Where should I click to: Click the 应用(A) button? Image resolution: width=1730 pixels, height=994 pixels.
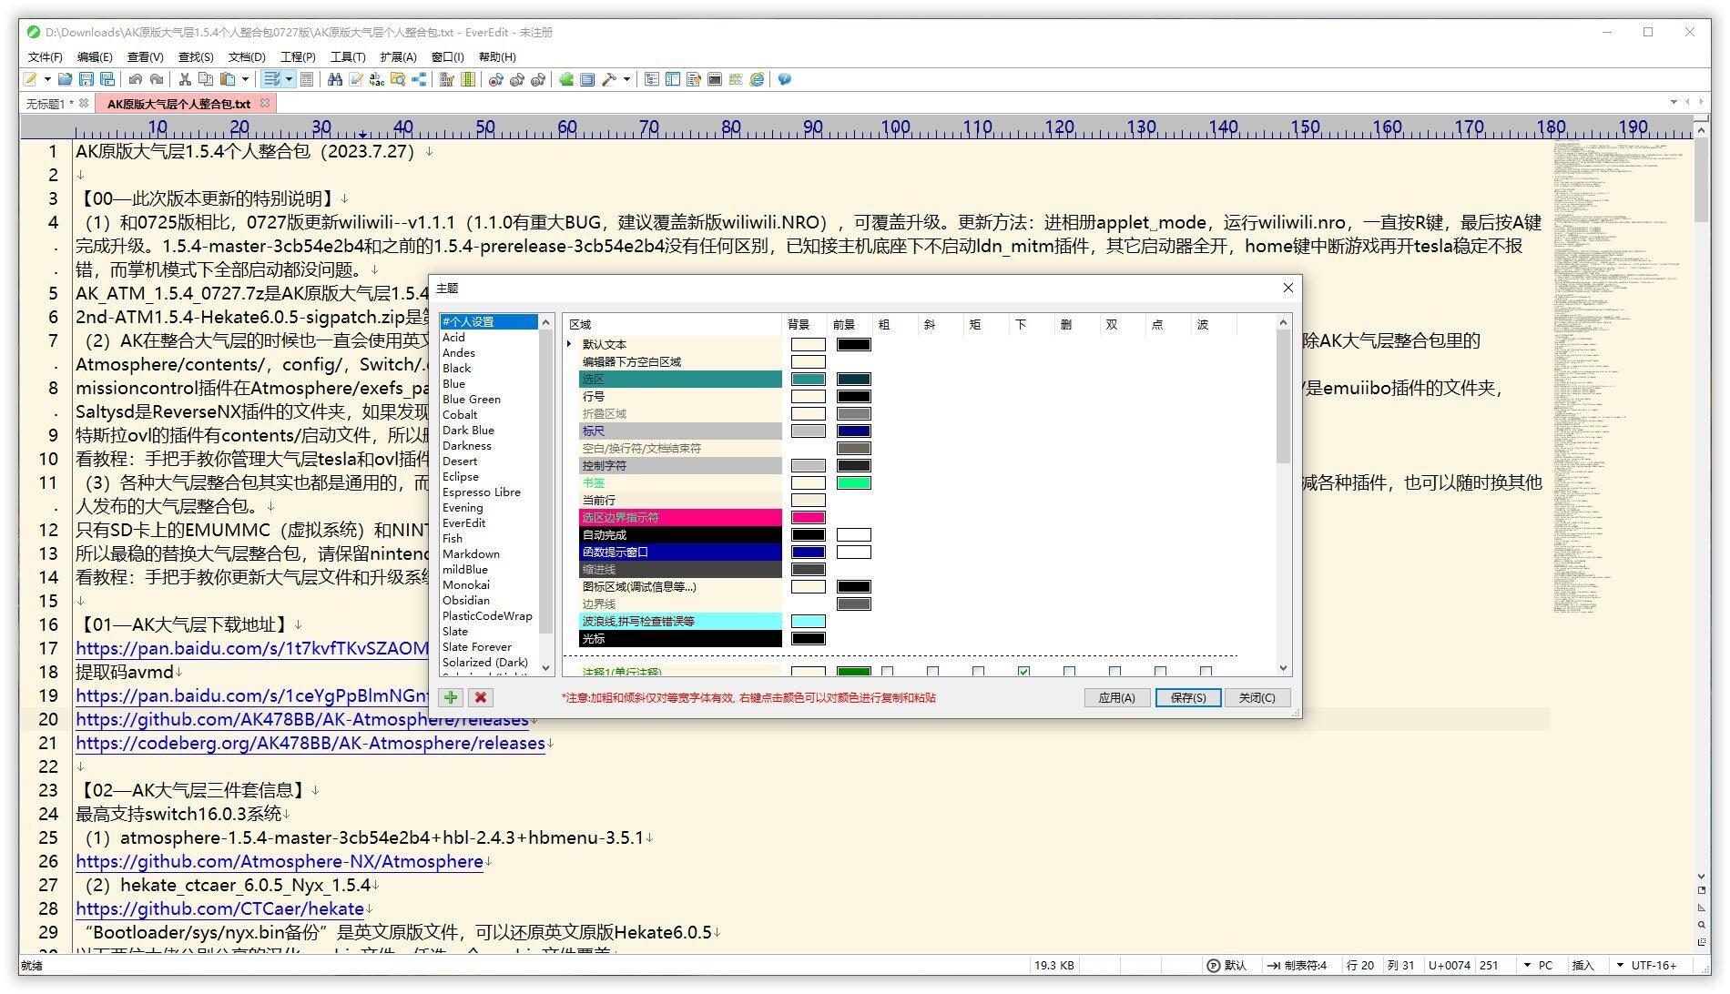(1116, 697)
